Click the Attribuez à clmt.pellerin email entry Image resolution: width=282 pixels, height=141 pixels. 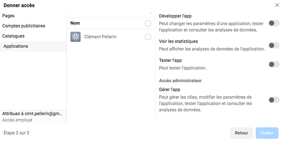tap(32, 114)
